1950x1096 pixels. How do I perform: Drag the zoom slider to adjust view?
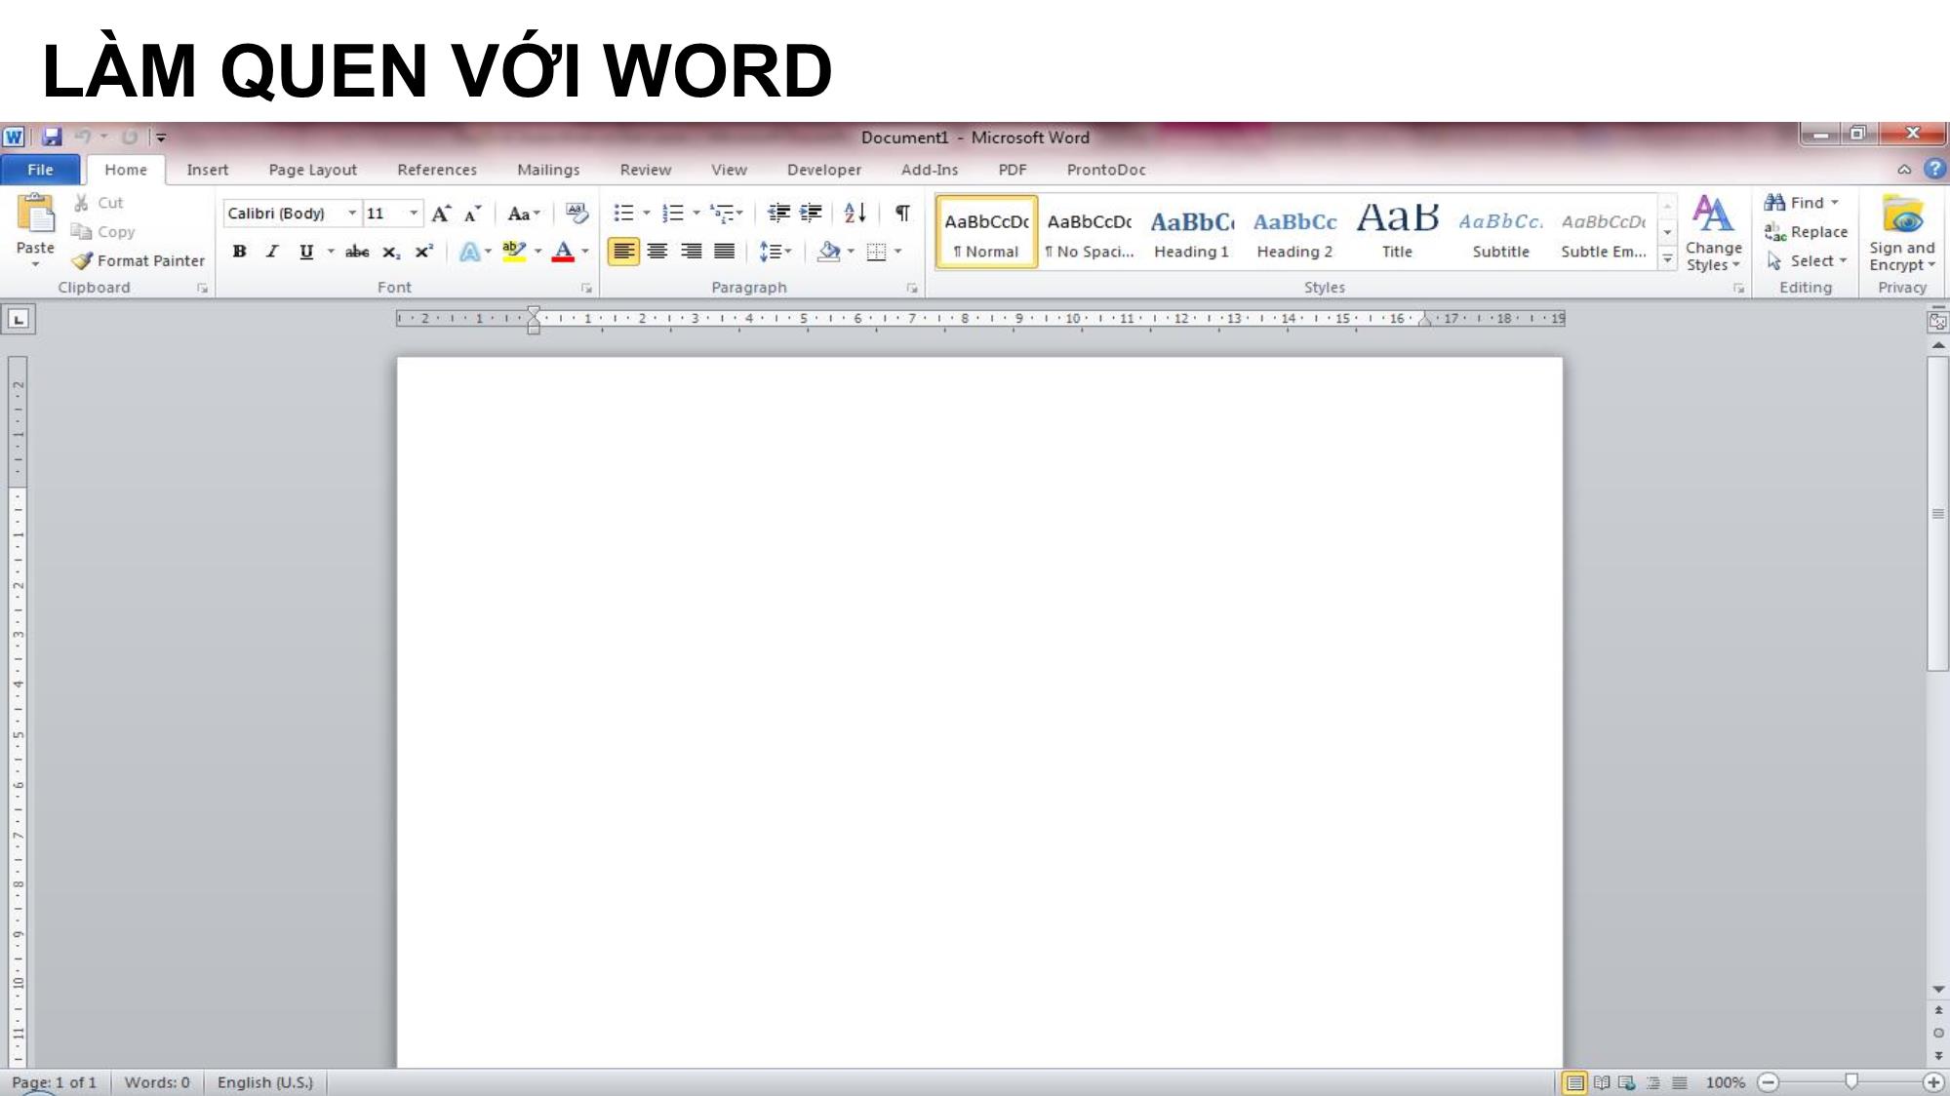pos(1852,1081)
